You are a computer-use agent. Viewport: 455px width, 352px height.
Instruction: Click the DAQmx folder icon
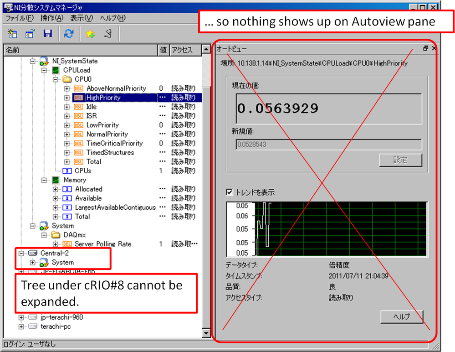click(56, 235)
